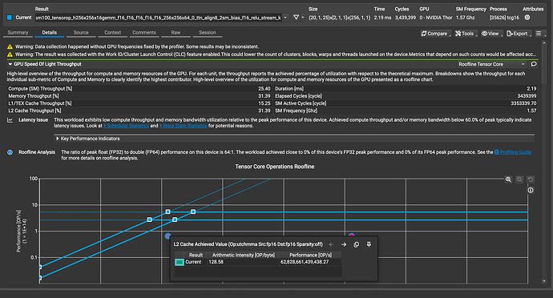The width and height of the screenshot is (553, 298).
Task: Click Elapsed Cycles value 3439399
Action: click(527, 96)
